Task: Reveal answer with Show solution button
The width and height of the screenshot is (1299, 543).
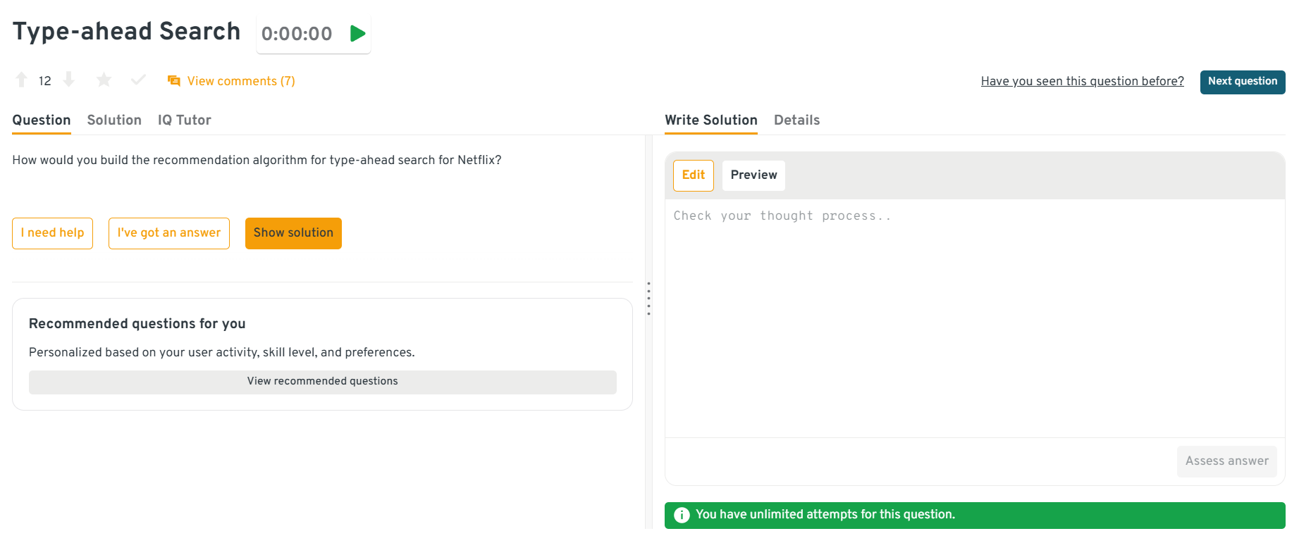Action: 293,233
